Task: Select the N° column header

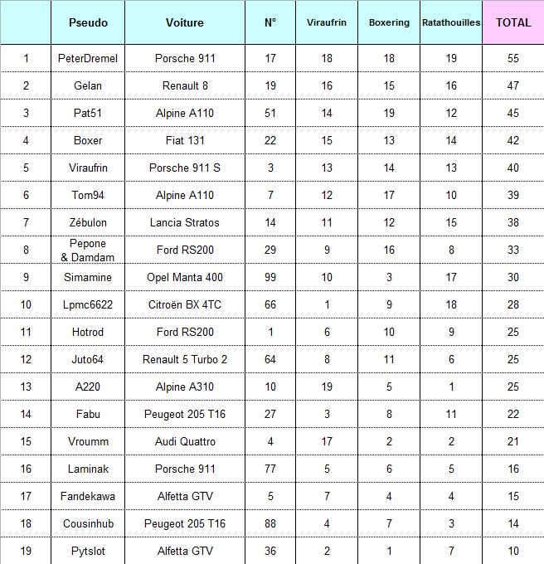Action: (270, 22)
